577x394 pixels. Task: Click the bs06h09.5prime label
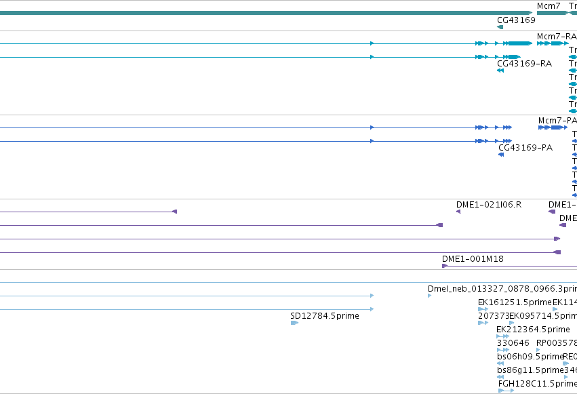click(530, 357)
